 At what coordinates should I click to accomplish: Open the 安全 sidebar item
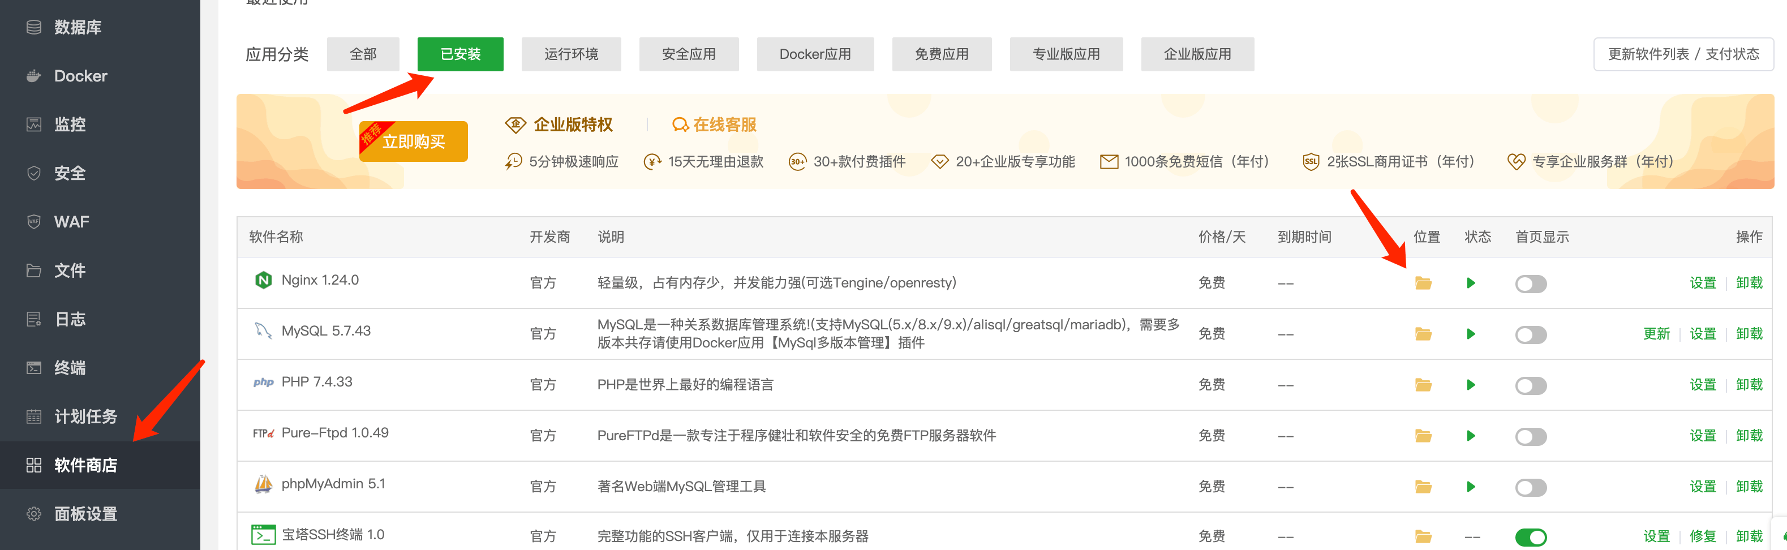(100, 173)
